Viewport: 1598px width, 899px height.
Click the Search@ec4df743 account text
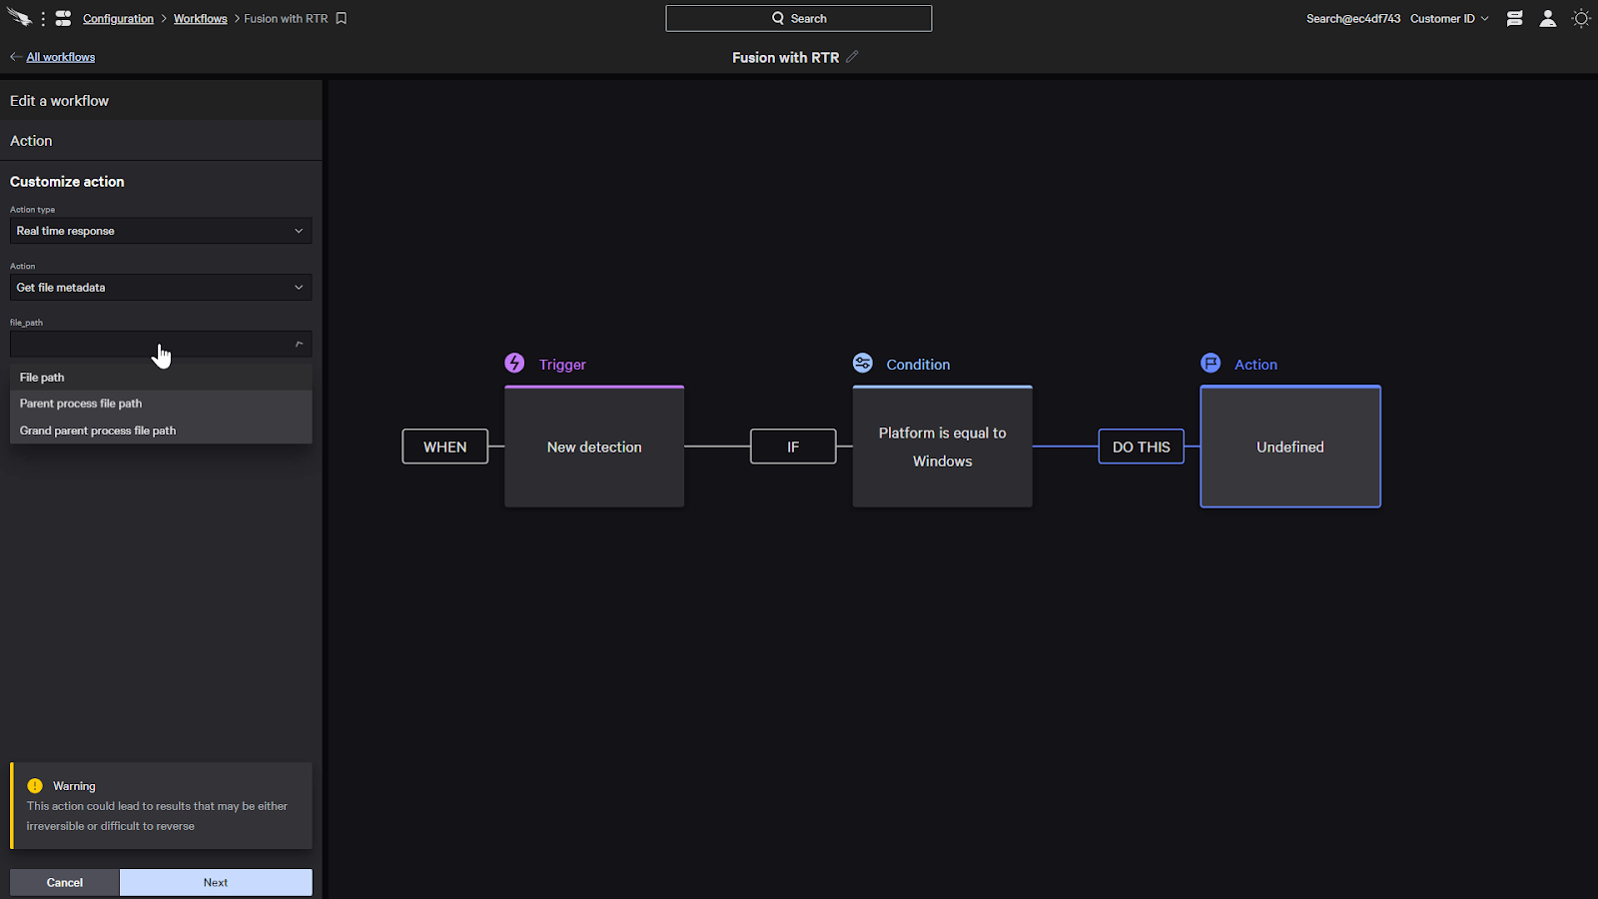pos(1353,18)
